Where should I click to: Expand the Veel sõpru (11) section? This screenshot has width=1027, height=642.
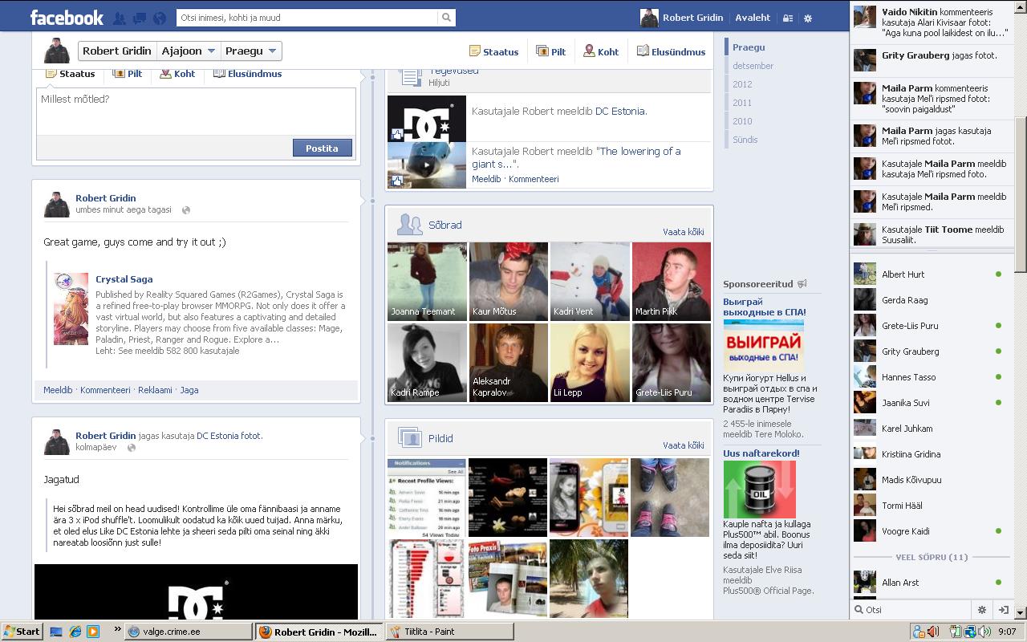[x=931, y=557]
